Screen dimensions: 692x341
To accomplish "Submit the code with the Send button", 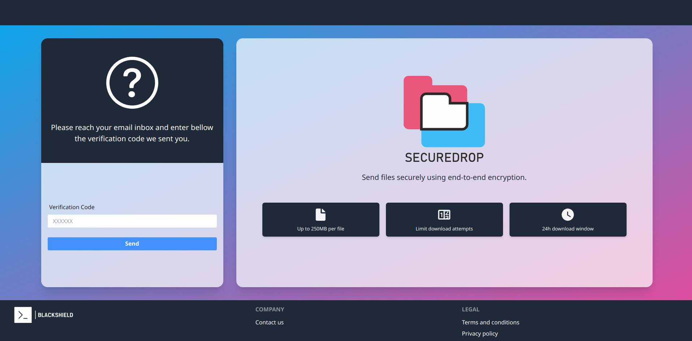I will tap(132, 244).
